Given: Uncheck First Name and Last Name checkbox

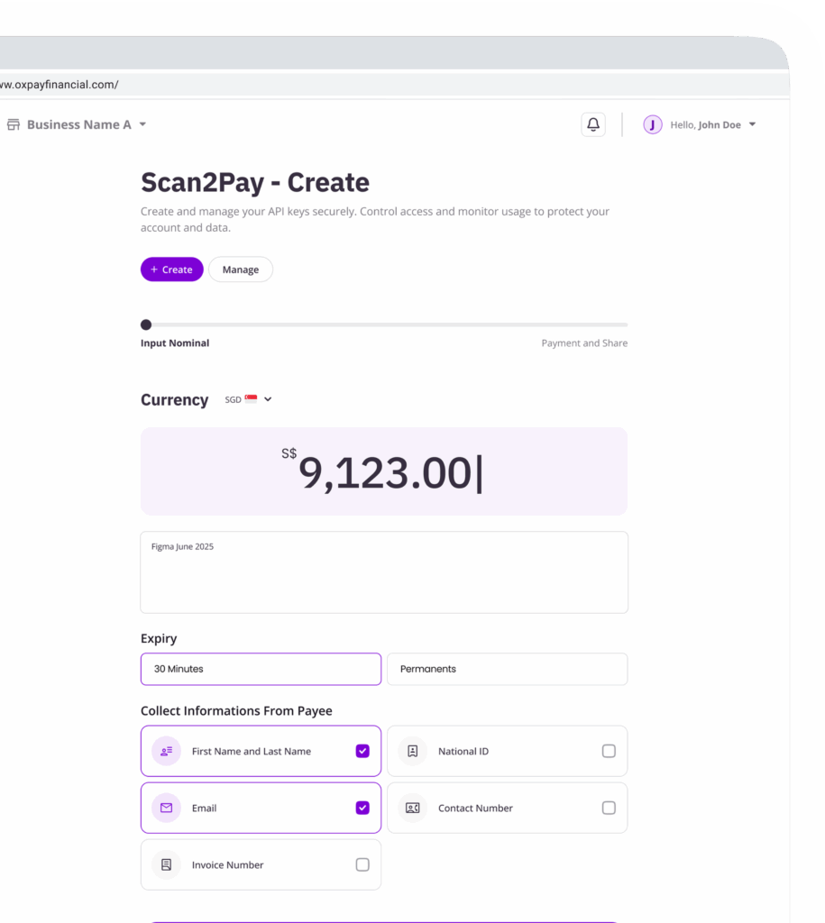Looking at the screenshot, I should tap(362, 751).
